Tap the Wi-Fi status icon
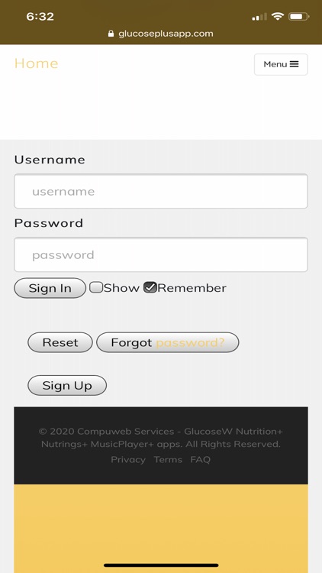Image resolution: width=322 pixels, height=573 pixels. point(278,17)
